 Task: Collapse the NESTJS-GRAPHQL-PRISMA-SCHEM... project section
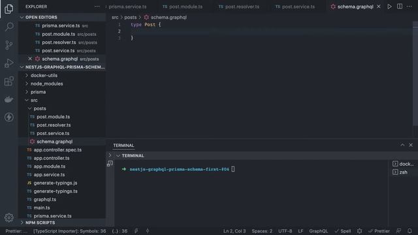pyautogui.click(x=22, y=67)
